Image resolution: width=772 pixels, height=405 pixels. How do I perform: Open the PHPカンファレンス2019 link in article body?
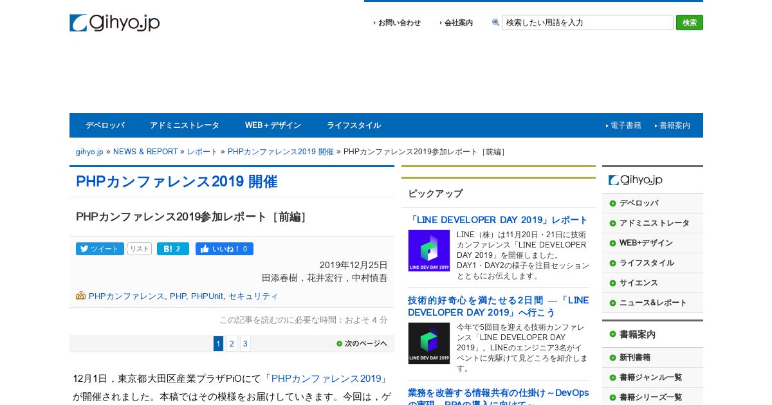[326, 379]
